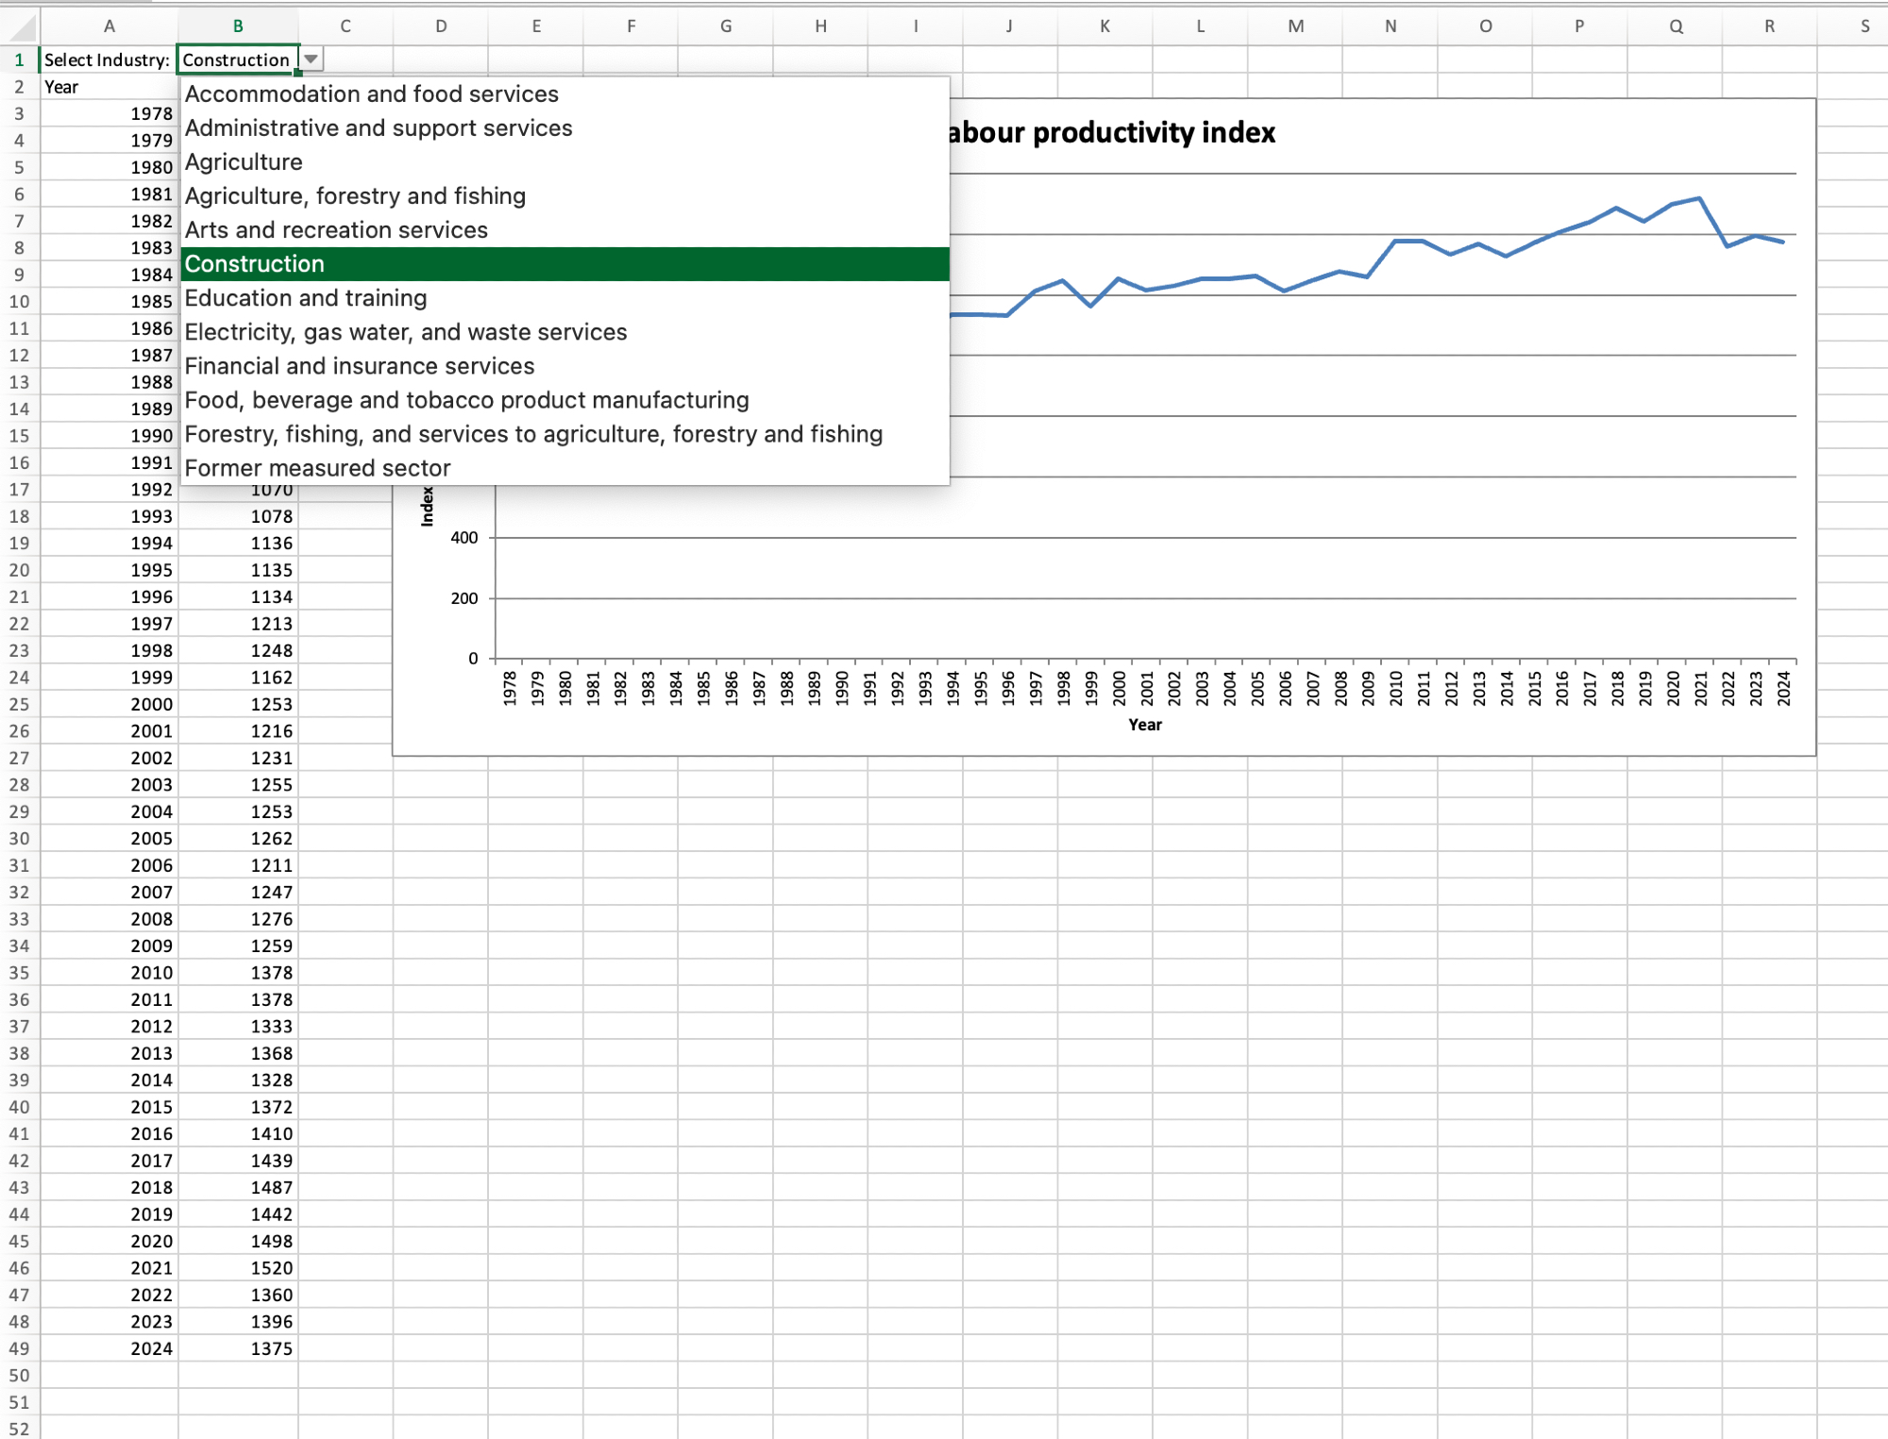Select 'Food, beverage and tobacco product manufacturing'

[466, 400]
